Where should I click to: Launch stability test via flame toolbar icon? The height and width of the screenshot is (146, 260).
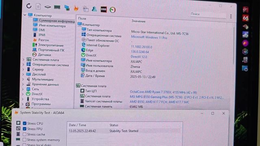click(x=76, y=8)
